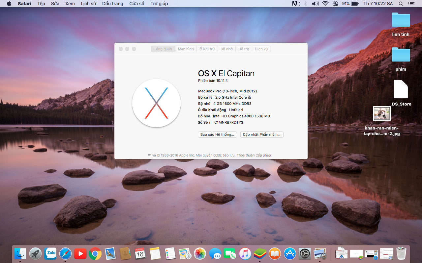The height and width of the screenshot is (263, 422).
Task: Open the Lịch sử menu
Action: point(88,4)
